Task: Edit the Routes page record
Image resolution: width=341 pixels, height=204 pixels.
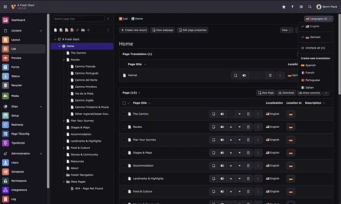Action: (x=214, y=127)
